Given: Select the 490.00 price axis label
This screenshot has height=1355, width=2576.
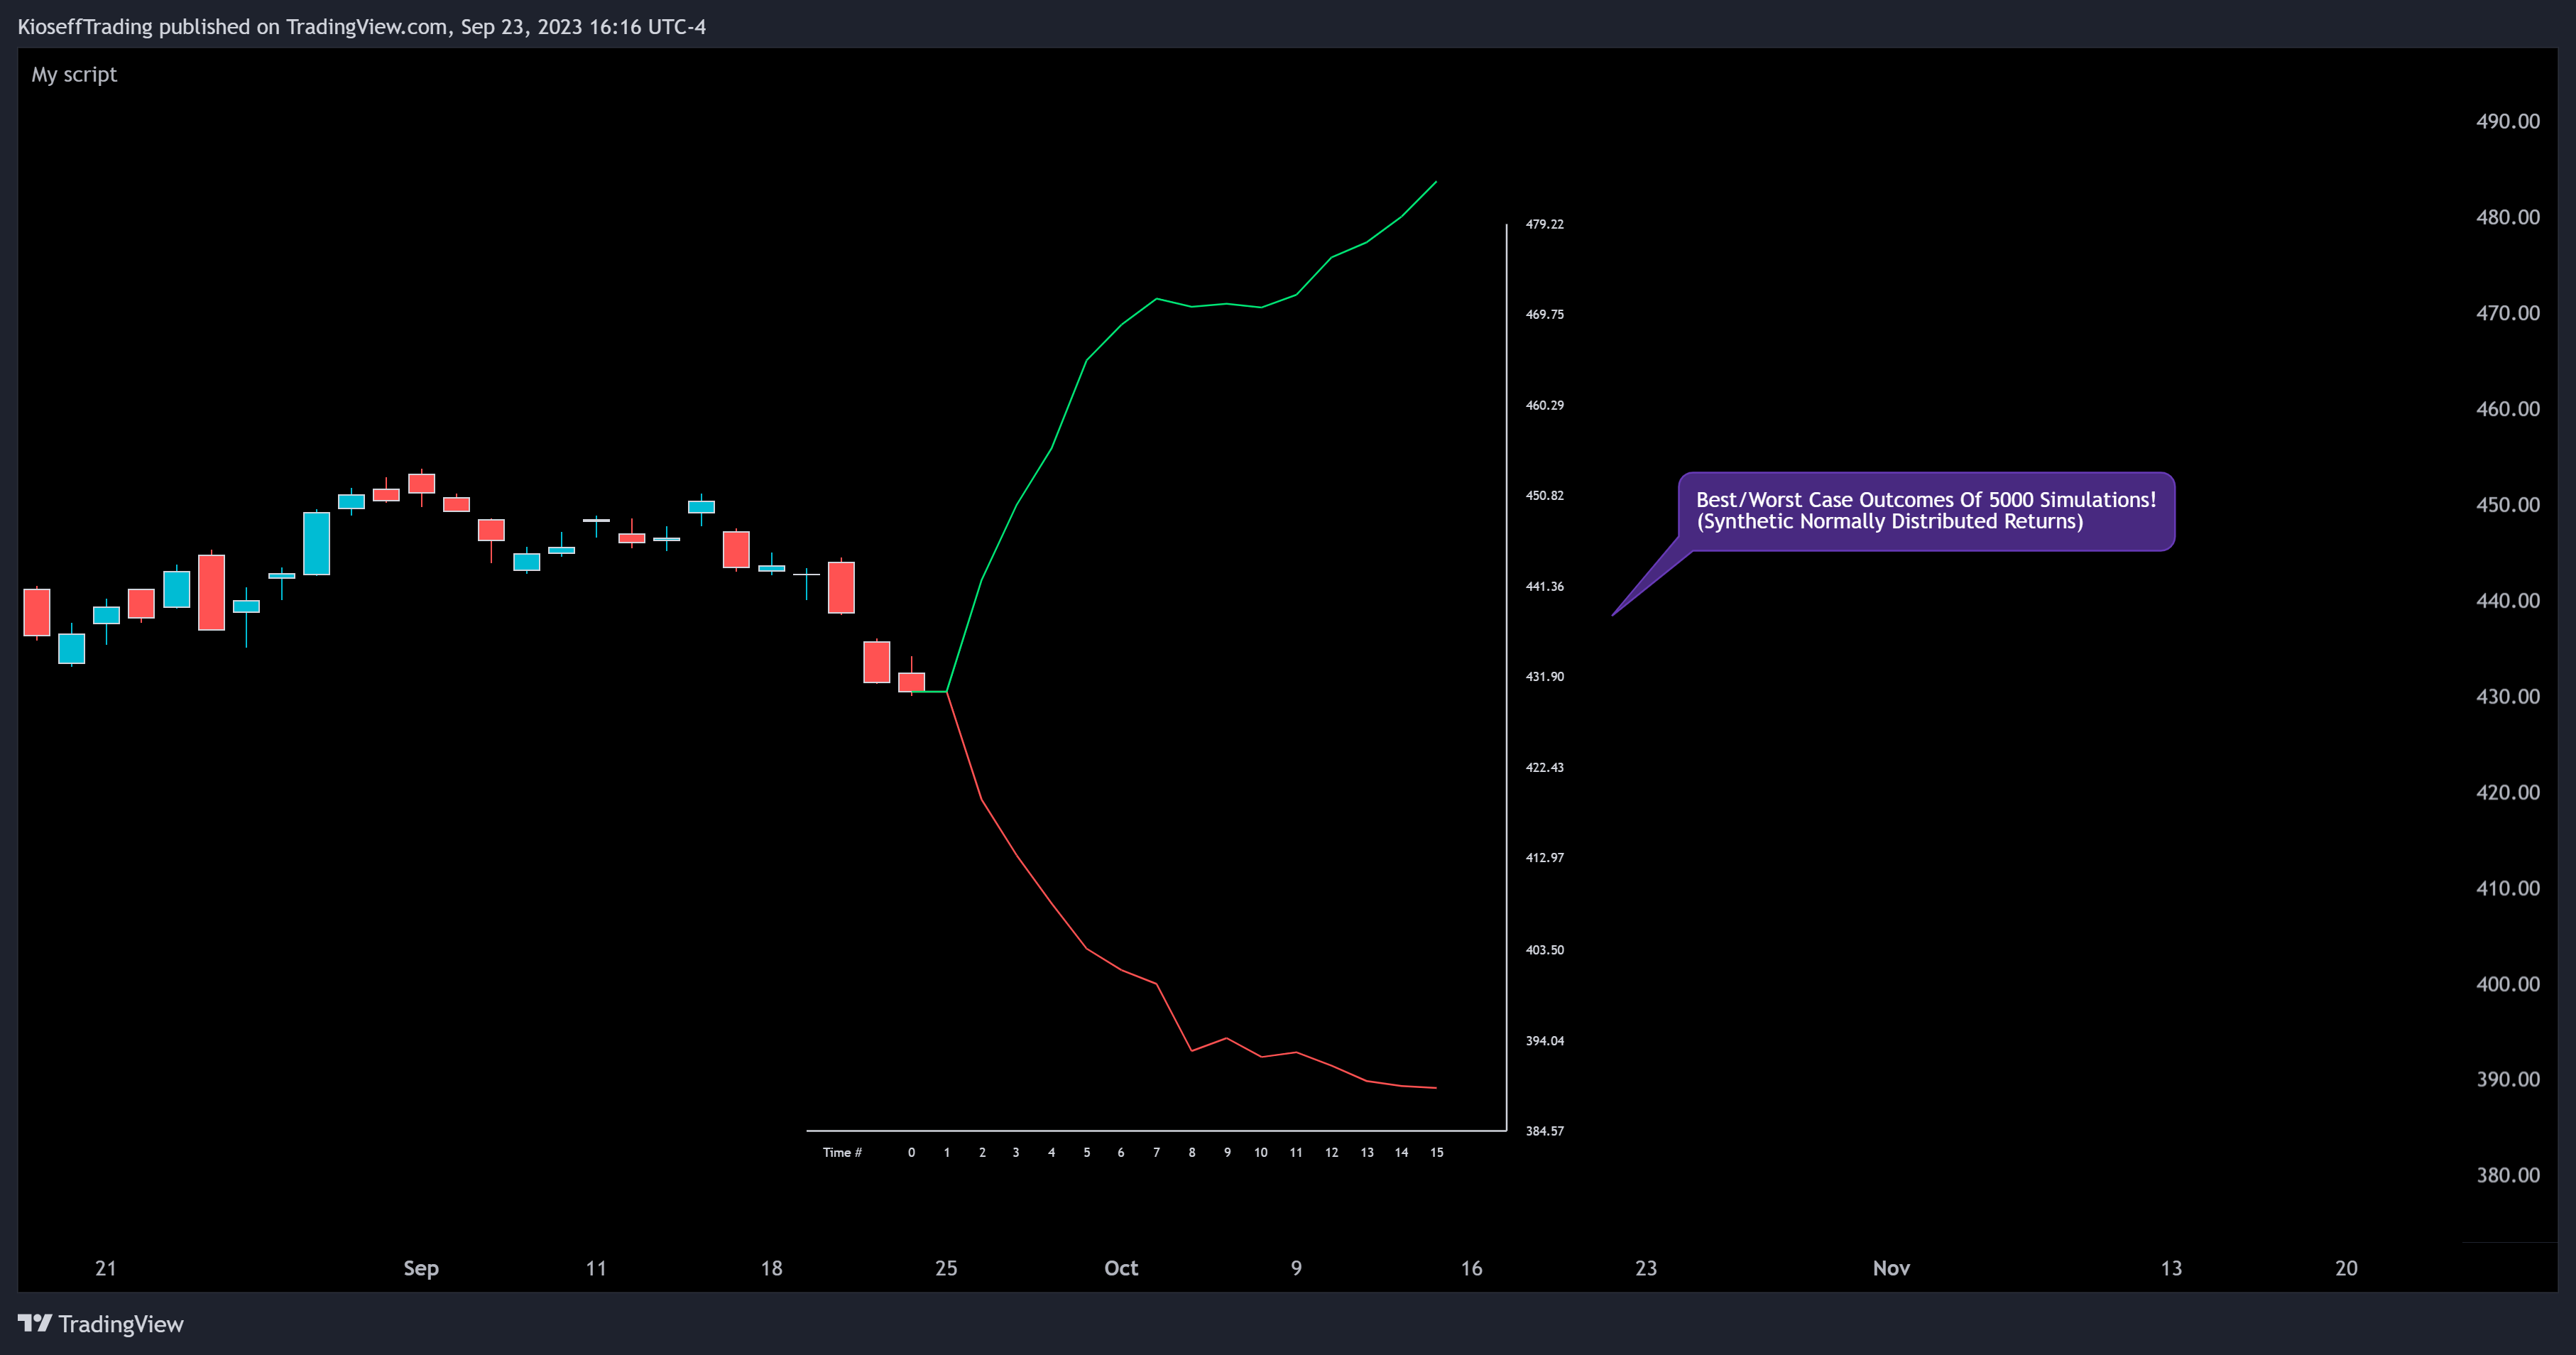Looking at the screenshot, I should pyautogui.click(x=2508, y=121).
